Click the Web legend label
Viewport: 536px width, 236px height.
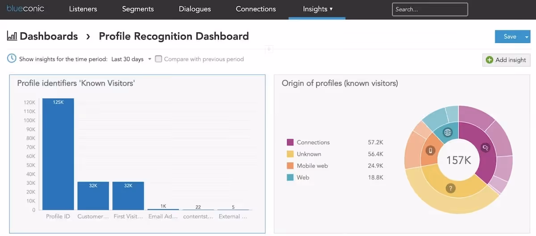303,177
